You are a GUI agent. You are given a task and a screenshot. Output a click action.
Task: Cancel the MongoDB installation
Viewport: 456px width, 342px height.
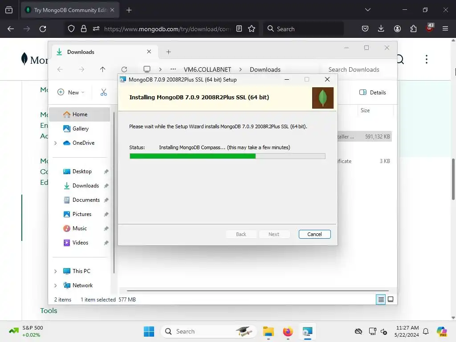point(314,234)
